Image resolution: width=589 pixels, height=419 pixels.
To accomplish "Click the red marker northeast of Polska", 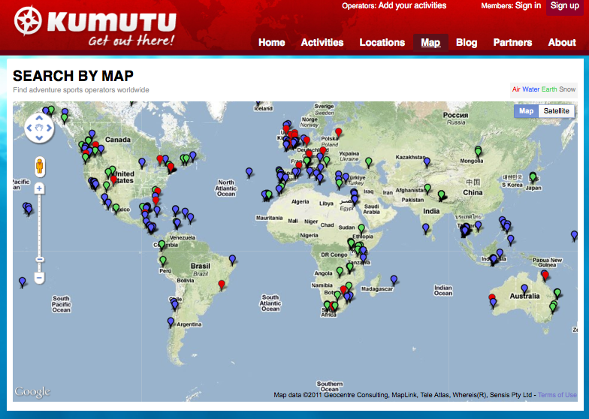I will (339, 132).
